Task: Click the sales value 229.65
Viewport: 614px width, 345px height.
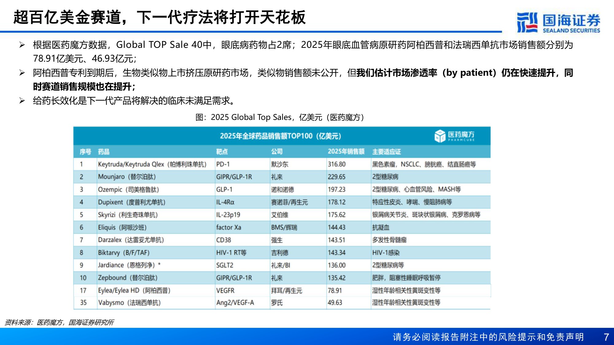Action: click(x=337, y=177)
